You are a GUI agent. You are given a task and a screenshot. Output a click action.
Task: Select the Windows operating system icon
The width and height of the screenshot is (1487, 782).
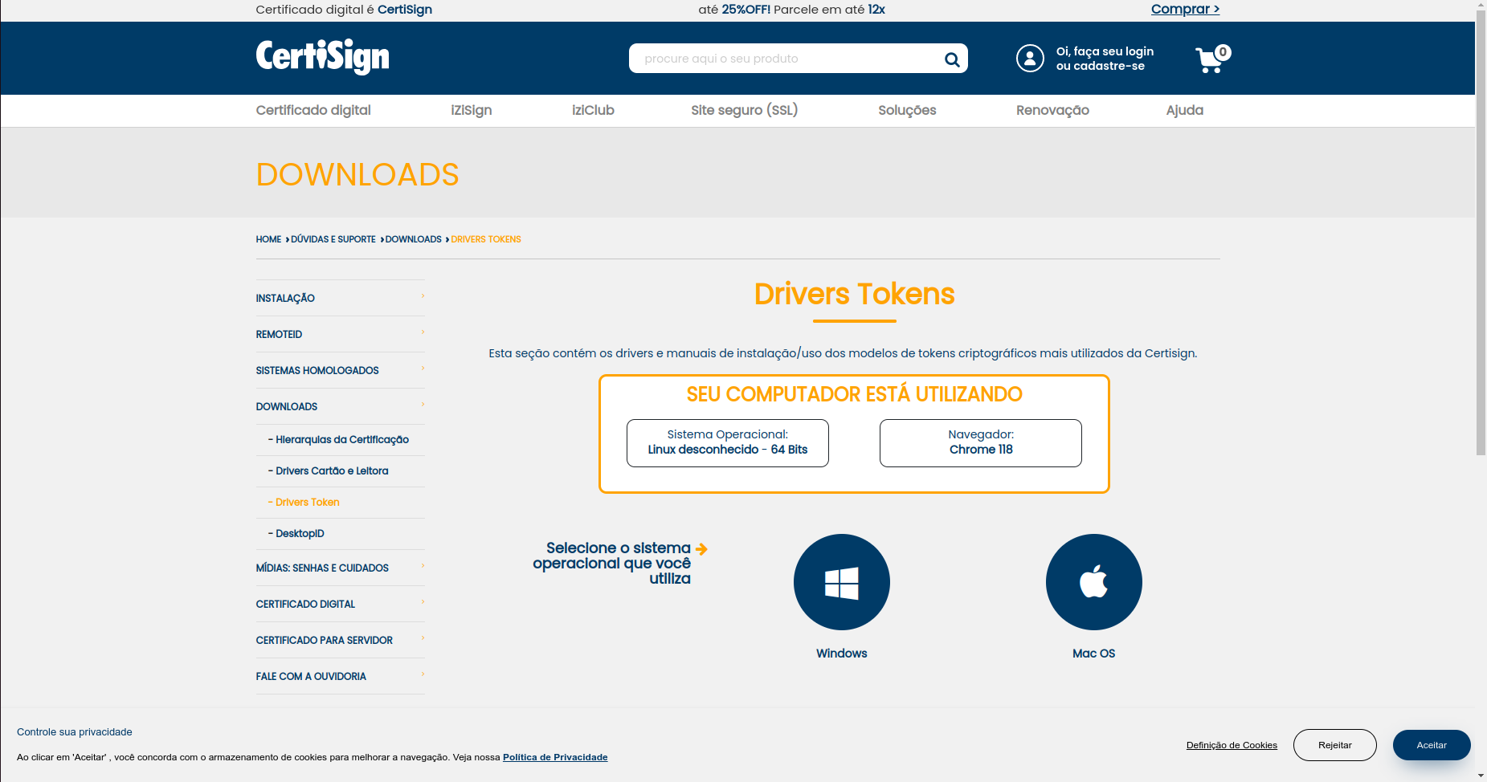coord(842,582)
